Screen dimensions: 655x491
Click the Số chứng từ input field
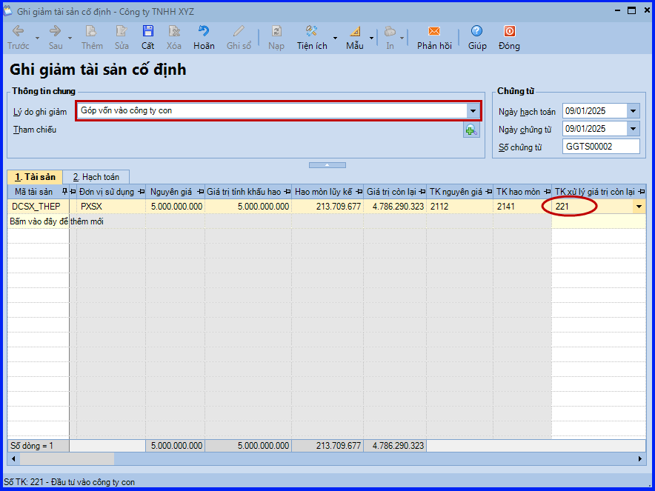600,147
